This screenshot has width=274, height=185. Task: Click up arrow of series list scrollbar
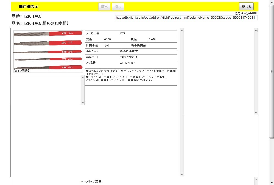pyautogui.click(x=256, y=179)
